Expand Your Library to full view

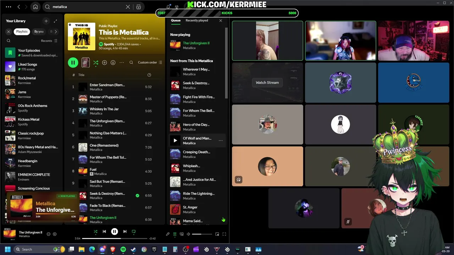(x=55, y=21)
